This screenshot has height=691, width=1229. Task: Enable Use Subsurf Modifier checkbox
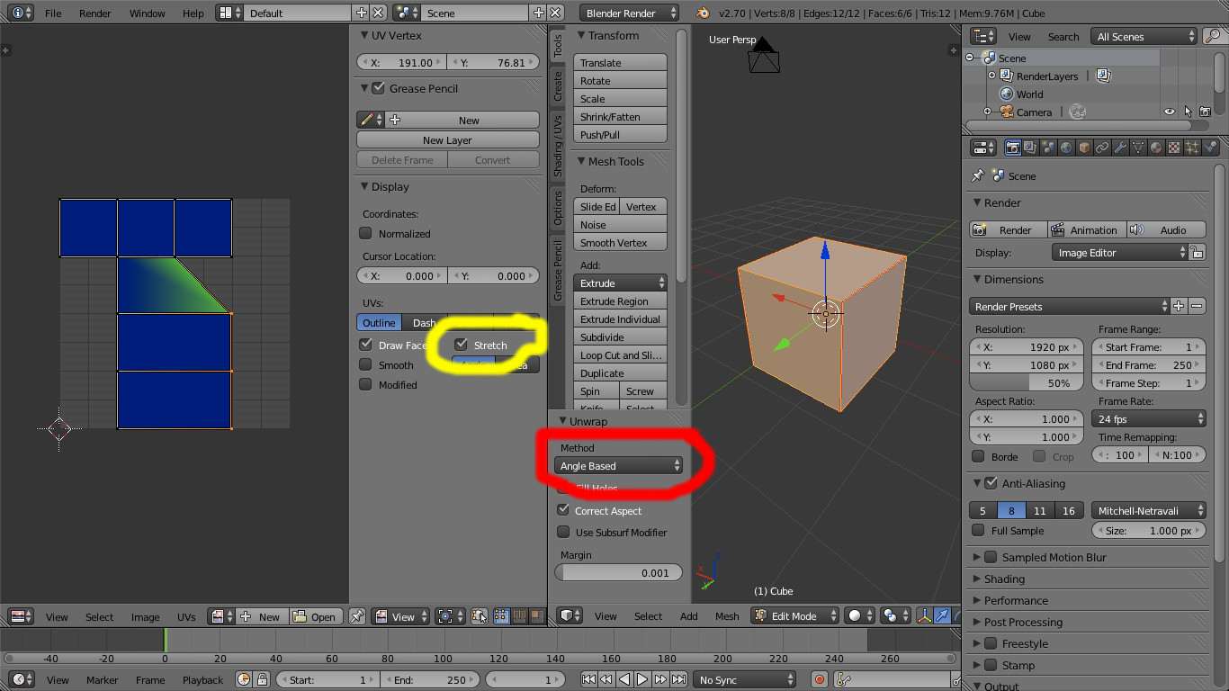(x=563, y=532)
